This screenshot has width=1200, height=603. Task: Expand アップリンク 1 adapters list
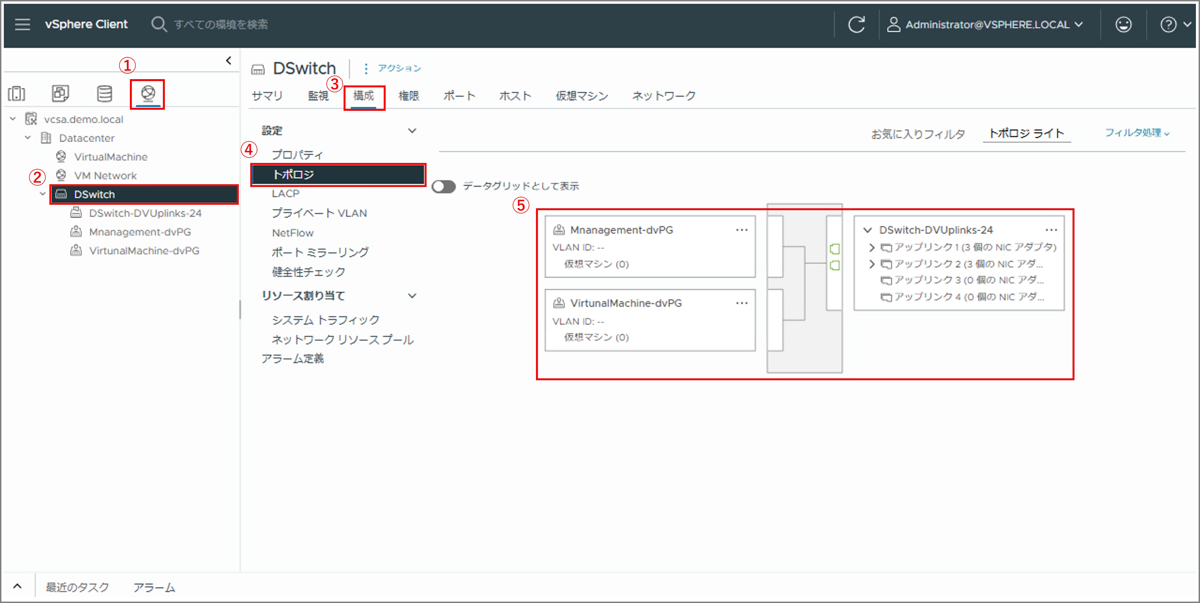coord(872,247)
